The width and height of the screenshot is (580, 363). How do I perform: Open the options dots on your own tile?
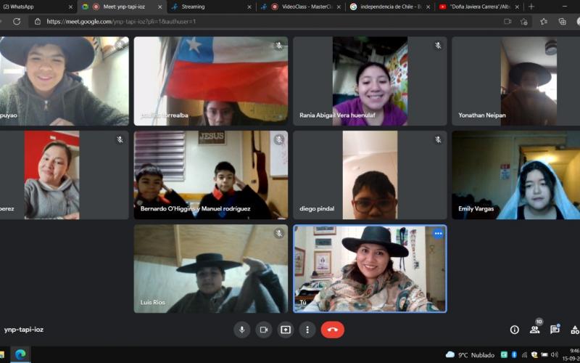point(438,234)
